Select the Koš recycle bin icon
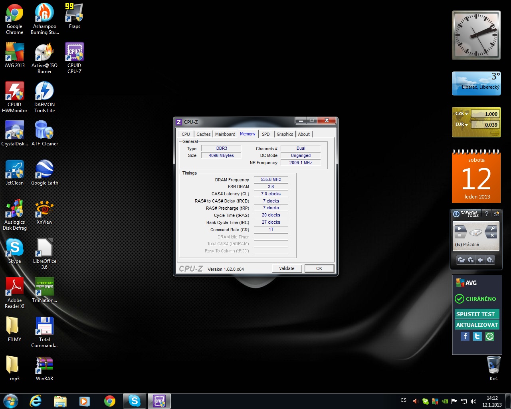 pos(494,368)
